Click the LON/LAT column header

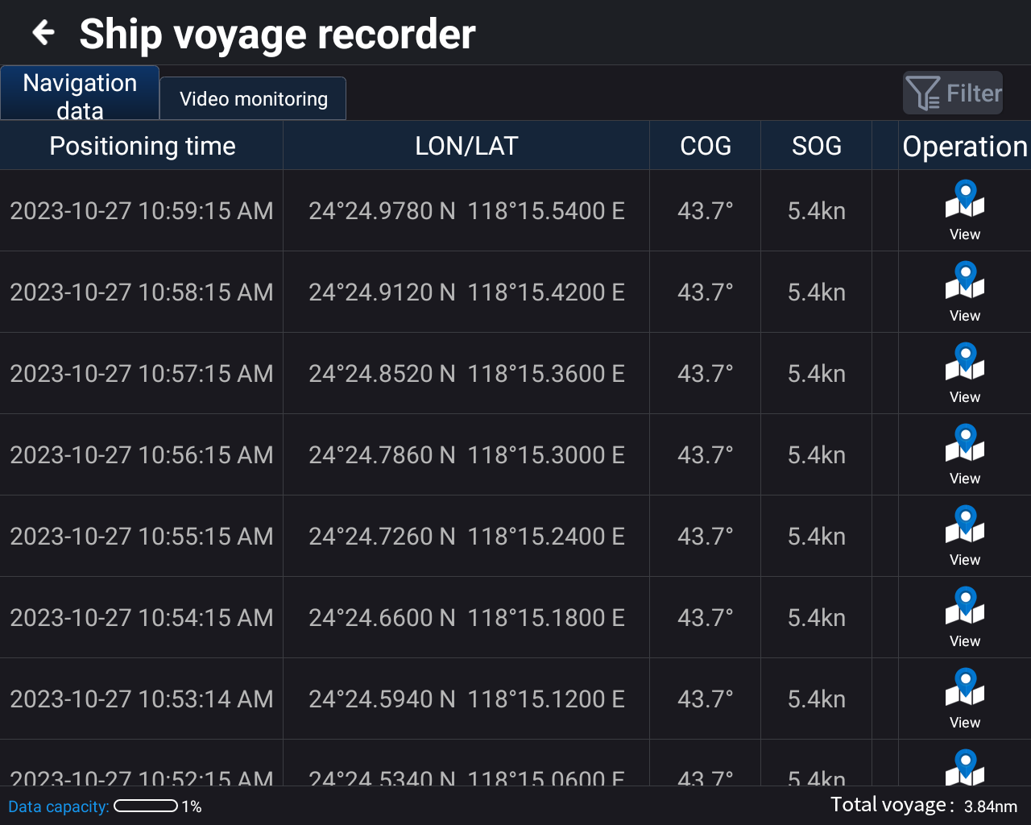click(466, 146)
